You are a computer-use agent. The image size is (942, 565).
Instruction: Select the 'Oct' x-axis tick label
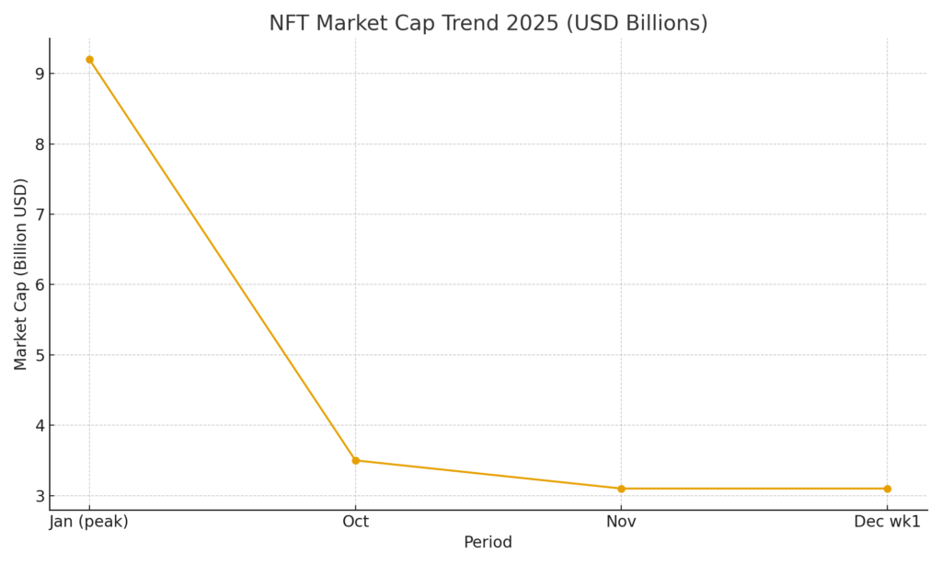(355, 522)
